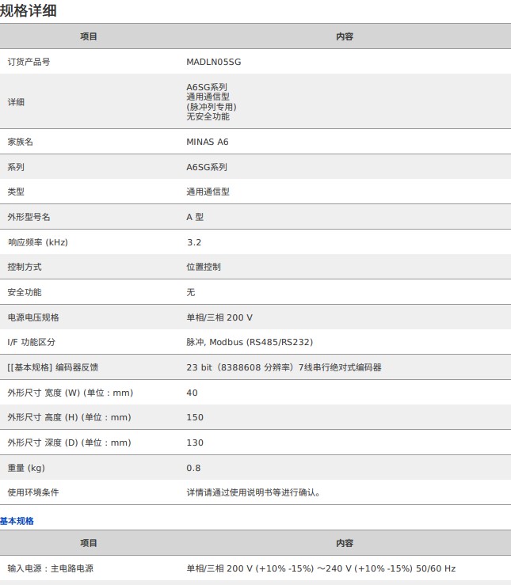Click the 规格详细 page heading
The width and height of the screenshot is (511, 585).
pos(28,10)
